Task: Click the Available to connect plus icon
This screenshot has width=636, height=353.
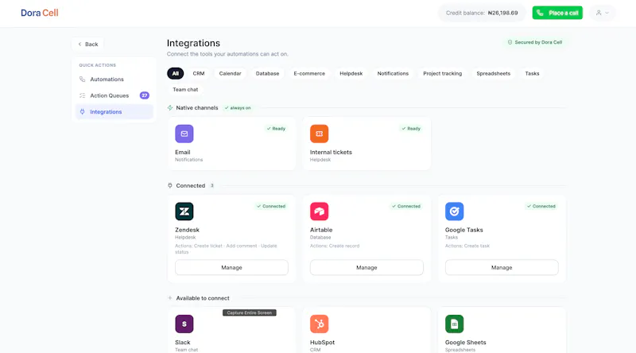Action: pyautogui.click(x=170, y=298)
